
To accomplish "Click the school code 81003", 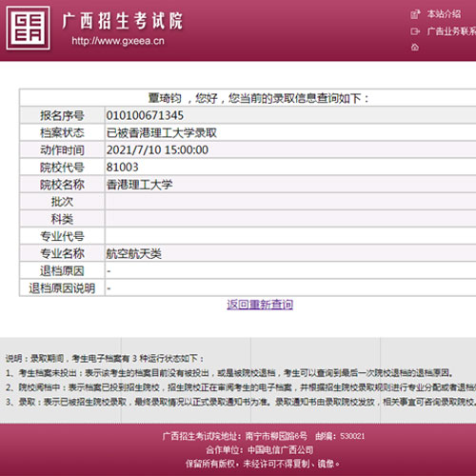I will pyautogui.click(x=122, y=168).
